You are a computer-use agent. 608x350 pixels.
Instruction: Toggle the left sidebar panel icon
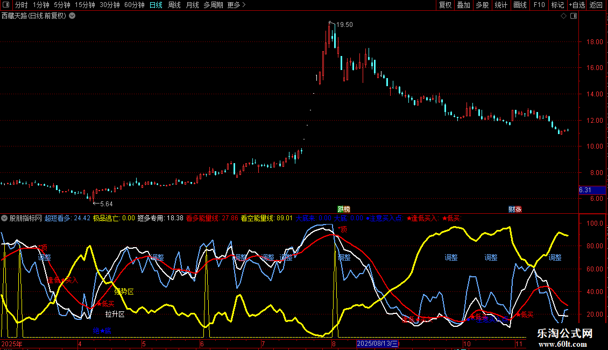tap(6, 5)
